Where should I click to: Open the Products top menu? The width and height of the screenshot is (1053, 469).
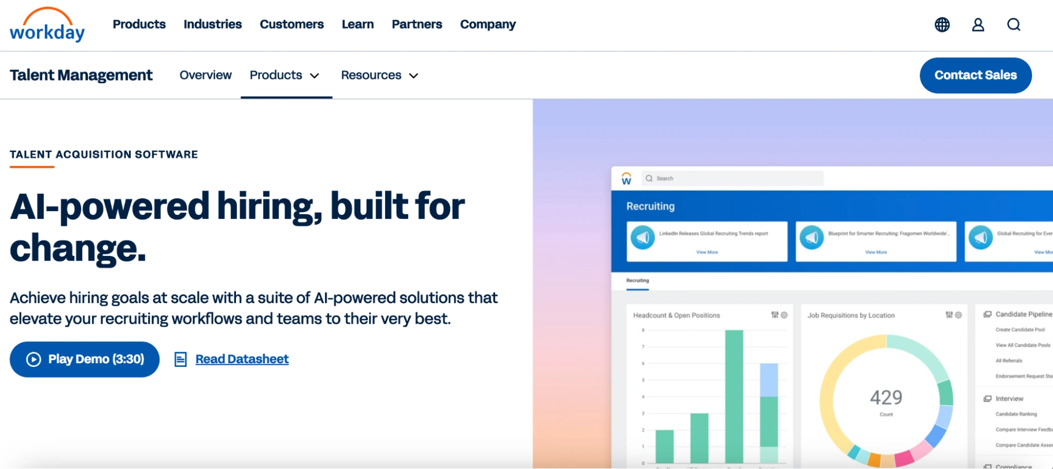coord(139,24)
